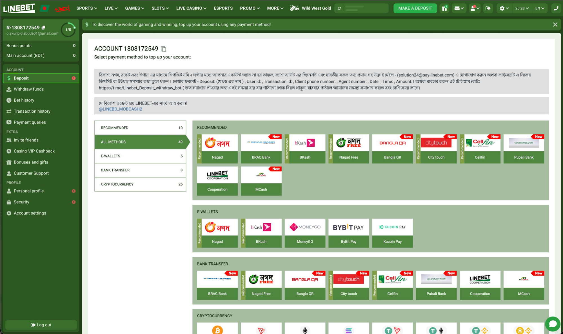Click the 1/5 profile progress circle

pyautogui.click(x=68, y=29)
